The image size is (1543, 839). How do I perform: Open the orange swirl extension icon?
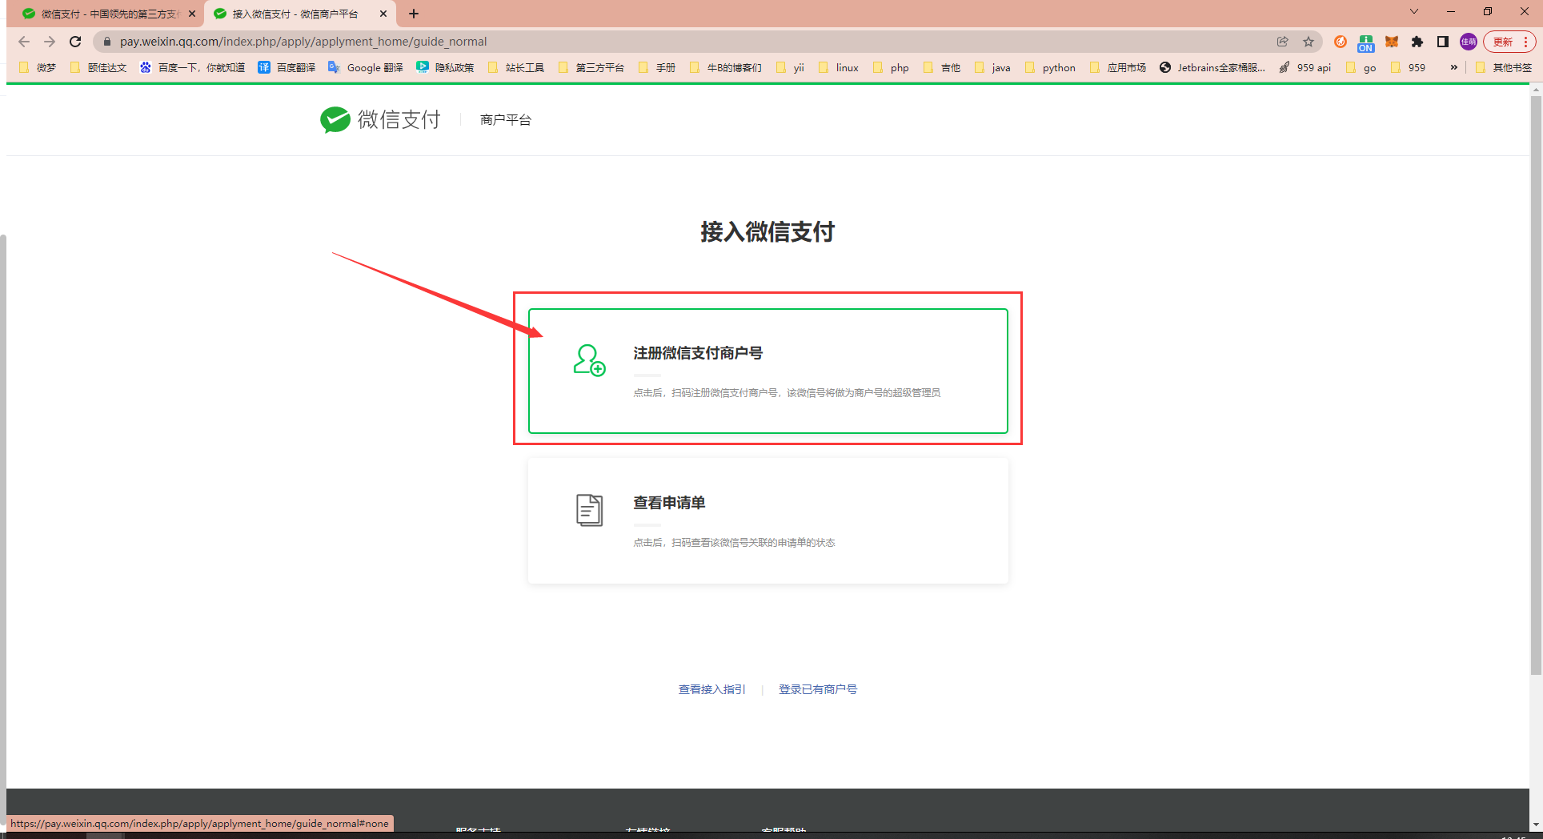(x=1341, y=42)
